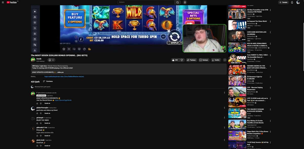Open options for Rory McIlroy Vs Scottie video
Screen dimensions: 304x149
[270, 121]
